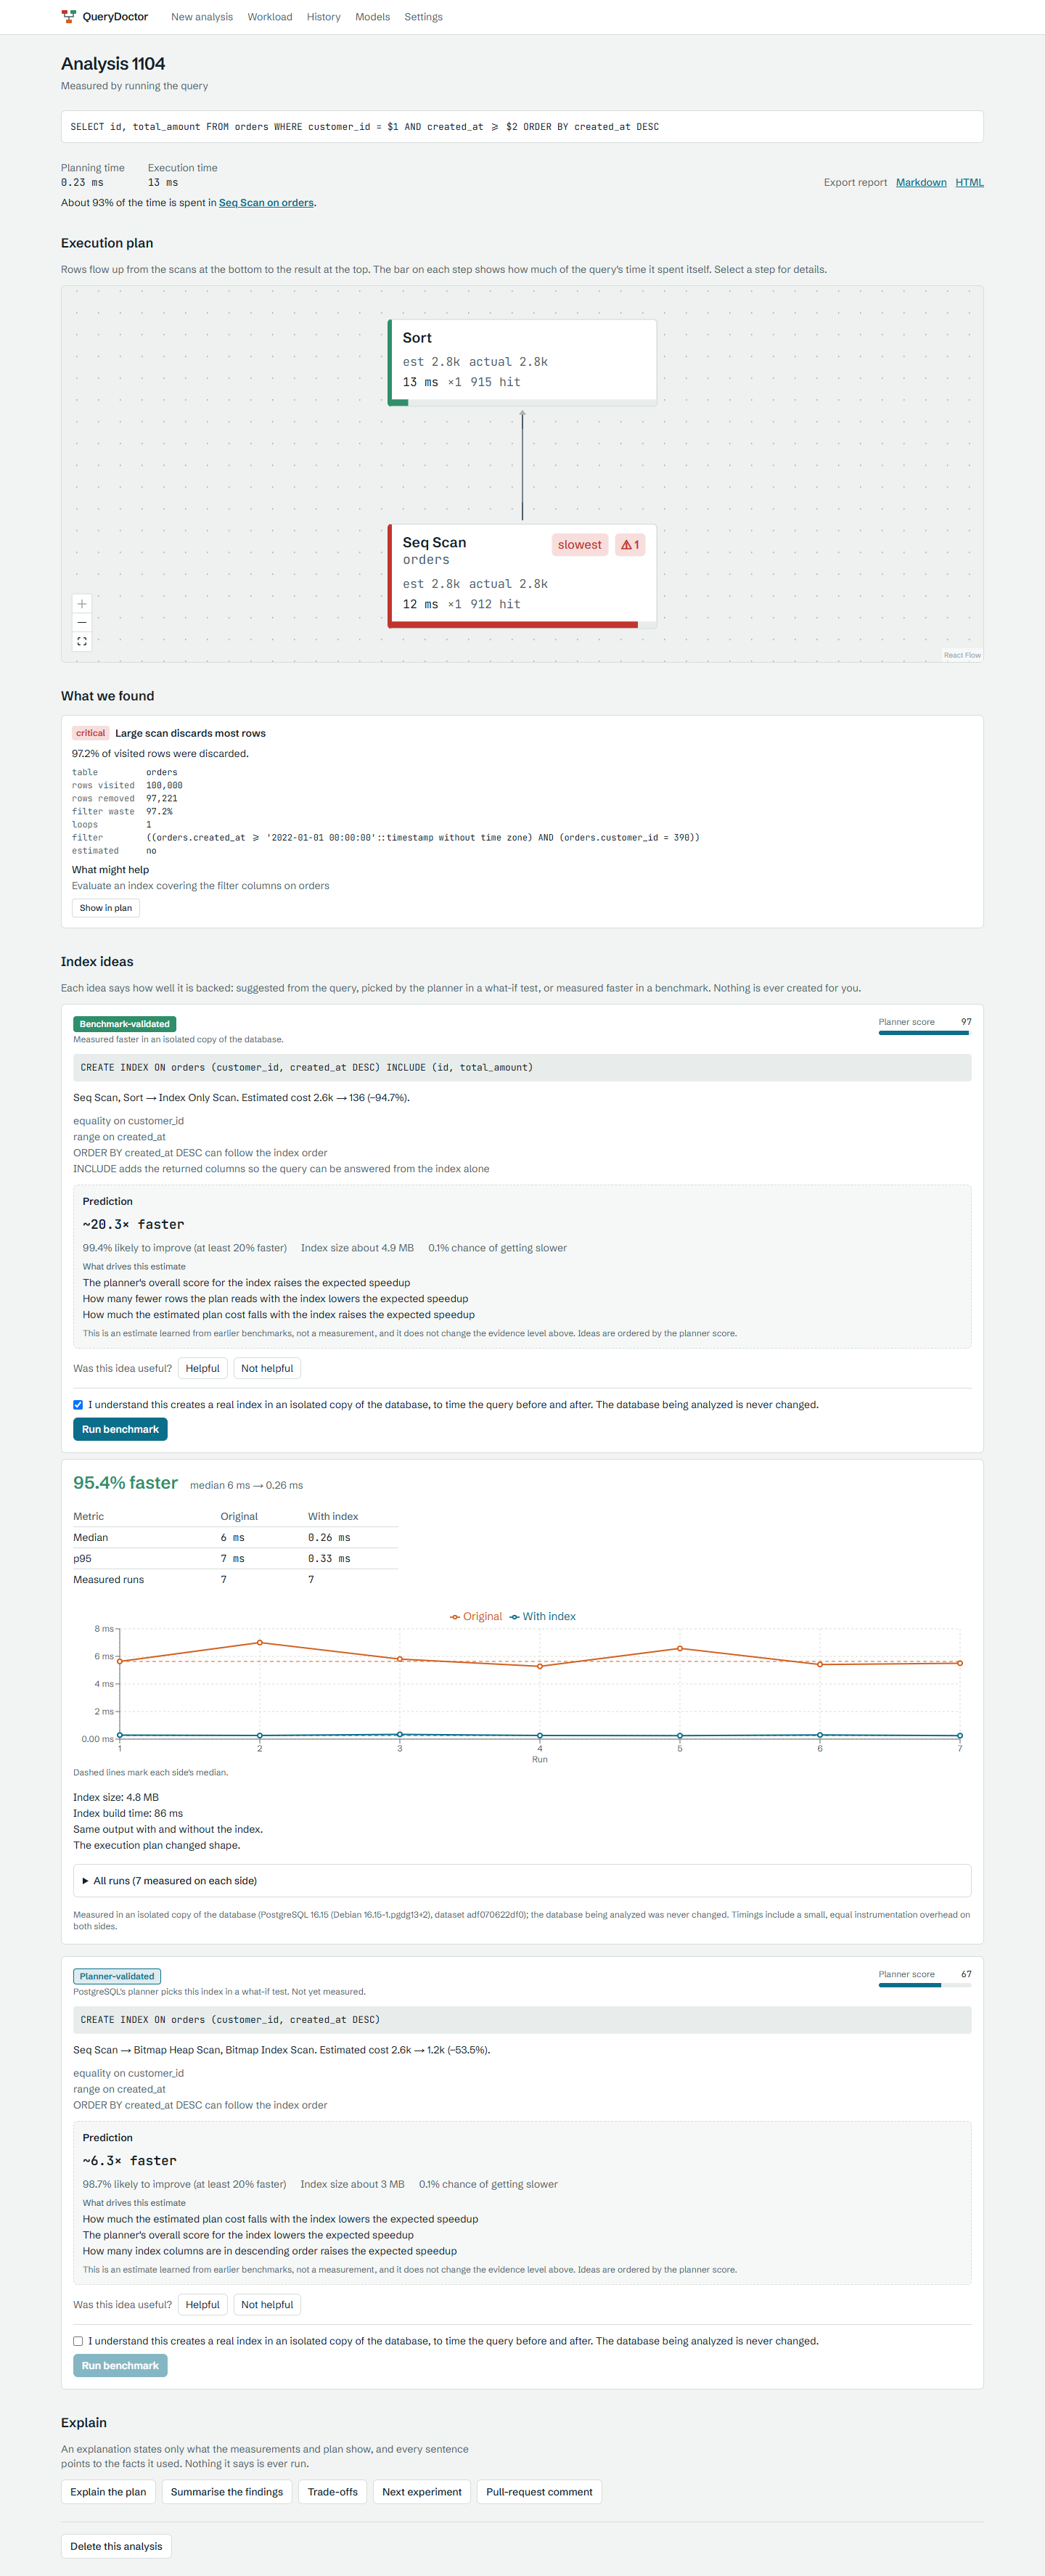This screenshot has height=2576, width=1045.
Task: Click the With index legend marker
Action: point(515,1617)
